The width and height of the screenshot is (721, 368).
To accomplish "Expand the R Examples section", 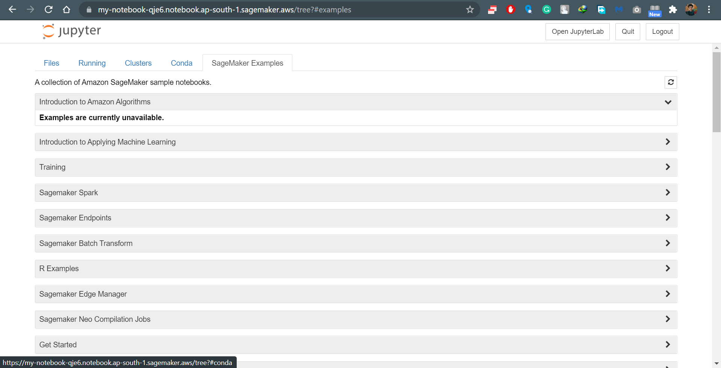I will point(356,268).
